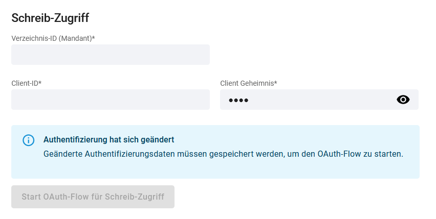Click the Client Geheimnis field label

(249, 83)
